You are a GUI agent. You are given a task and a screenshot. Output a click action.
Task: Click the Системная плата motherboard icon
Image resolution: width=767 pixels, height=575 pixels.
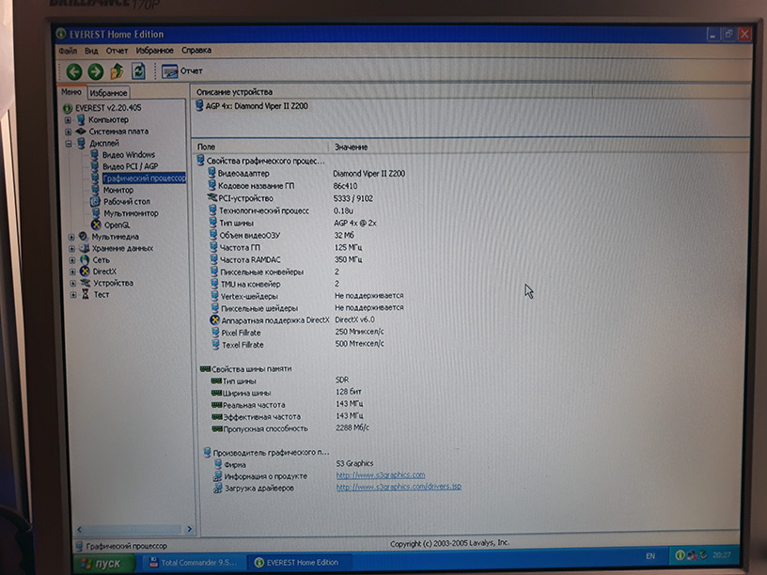click(81, 131)
